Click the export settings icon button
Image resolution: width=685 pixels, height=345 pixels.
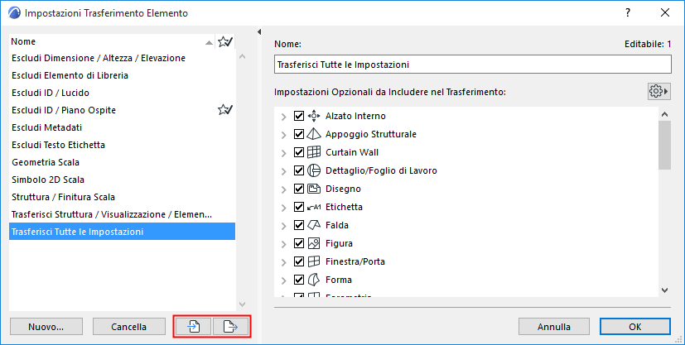(x=231, y=327)
